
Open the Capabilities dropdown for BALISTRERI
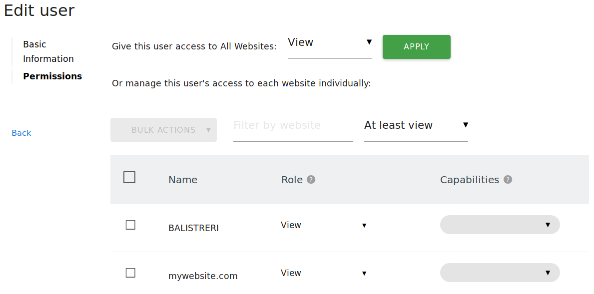pyautogui.click(x=500, y=225)
